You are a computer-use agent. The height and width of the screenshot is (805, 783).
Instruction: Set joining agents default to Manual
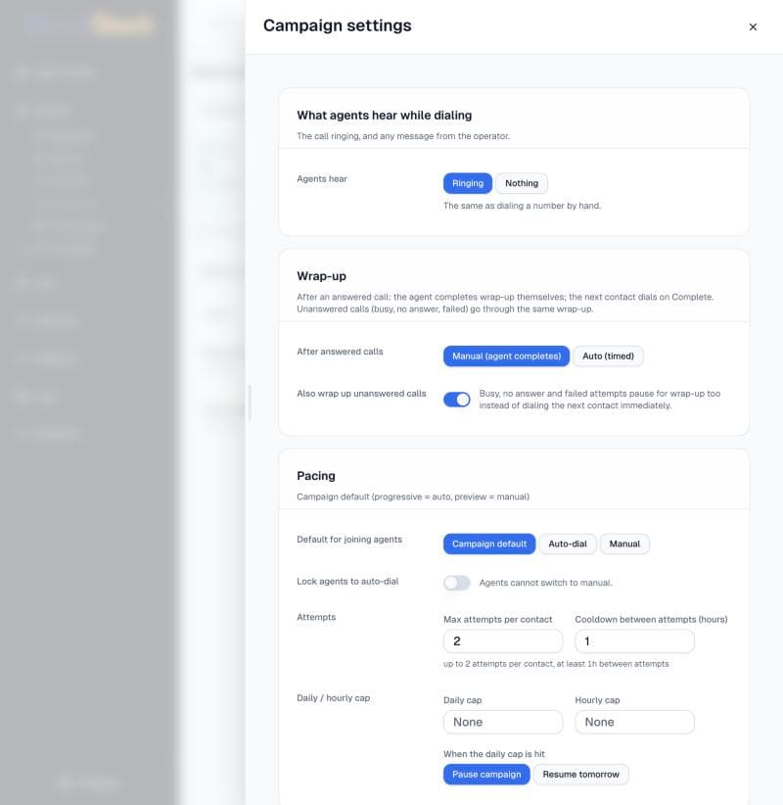click(624, 545)
